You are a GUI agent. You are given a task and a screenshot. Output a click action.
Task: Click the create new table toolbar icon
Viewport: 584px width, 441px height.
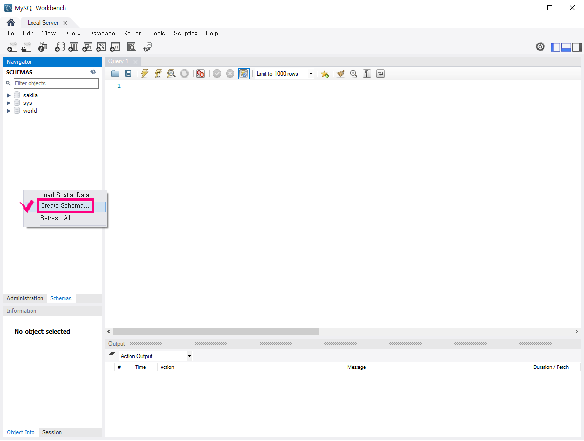tap(73, 47)
